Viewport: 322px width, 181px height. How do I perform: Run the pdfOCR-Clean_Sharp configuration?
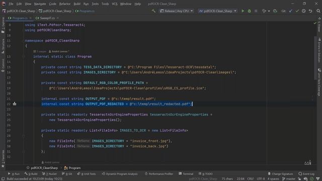point(243,11)
